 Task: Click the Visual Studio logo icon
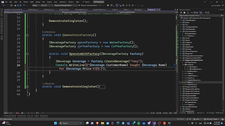click(x=2, y=2)
